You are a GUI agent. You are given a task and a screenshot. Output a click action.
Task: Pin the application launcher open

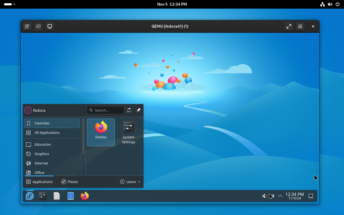(138, 110)
